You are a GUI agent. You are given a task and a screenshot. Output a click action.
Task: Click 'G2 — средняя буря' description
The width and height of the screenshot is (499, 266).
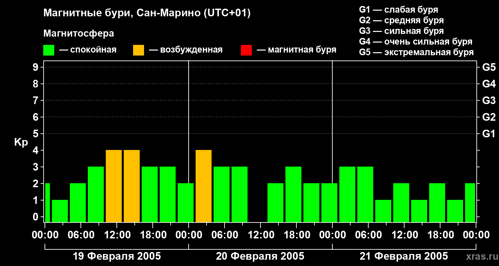click(x=401, y=20)
